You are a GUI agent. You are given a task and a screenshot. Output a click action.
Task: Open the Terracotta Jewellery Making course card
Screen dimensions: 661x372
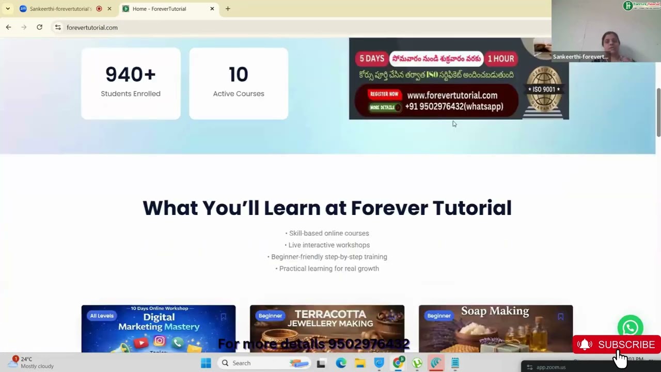point(327,329)
